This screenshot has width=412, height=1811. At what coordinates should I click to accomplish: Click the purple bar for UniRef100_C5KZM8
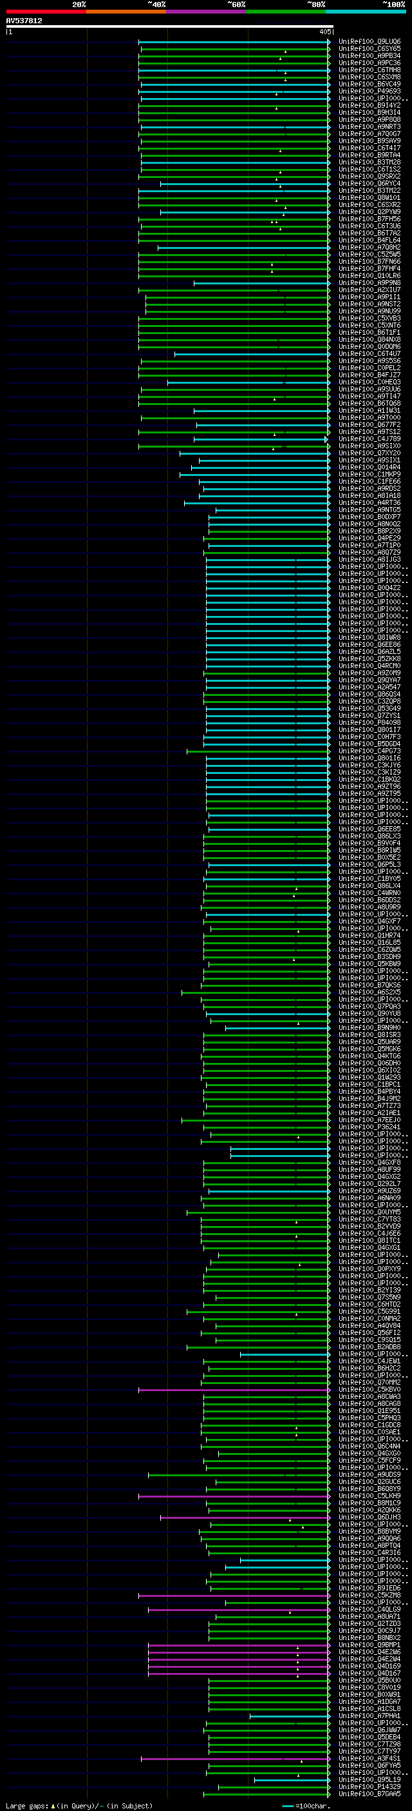point(234,1595)
